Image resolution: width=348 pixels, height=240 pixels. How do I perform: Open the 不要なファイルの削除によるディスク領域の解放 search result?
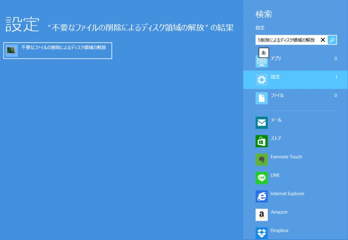(58, 50)
